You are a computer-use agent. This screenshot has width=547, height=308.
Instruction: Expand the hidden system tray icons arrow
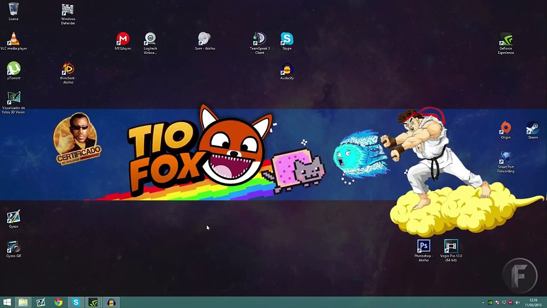(x=483, y=303)
